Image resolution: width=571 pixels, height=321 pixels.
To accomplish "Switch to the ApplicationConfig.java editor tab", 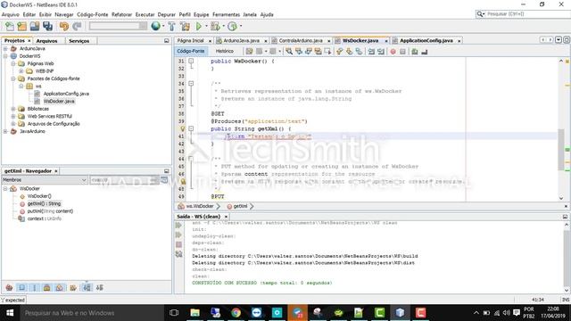I will tap(426, 41).
